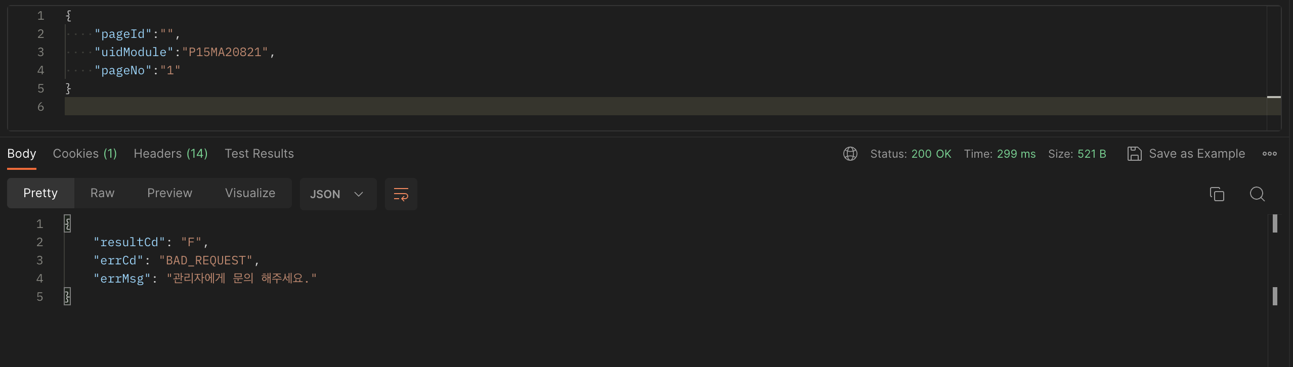1293x367 pixels.
Task: Toggle word wrap in the response viewer
Action: coord(401,194)
